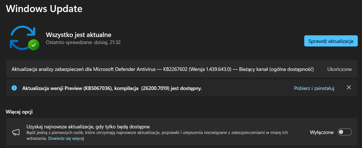Open the Dowiedz się więcej link
Viewport: 362px width, 148px height.
66,138
